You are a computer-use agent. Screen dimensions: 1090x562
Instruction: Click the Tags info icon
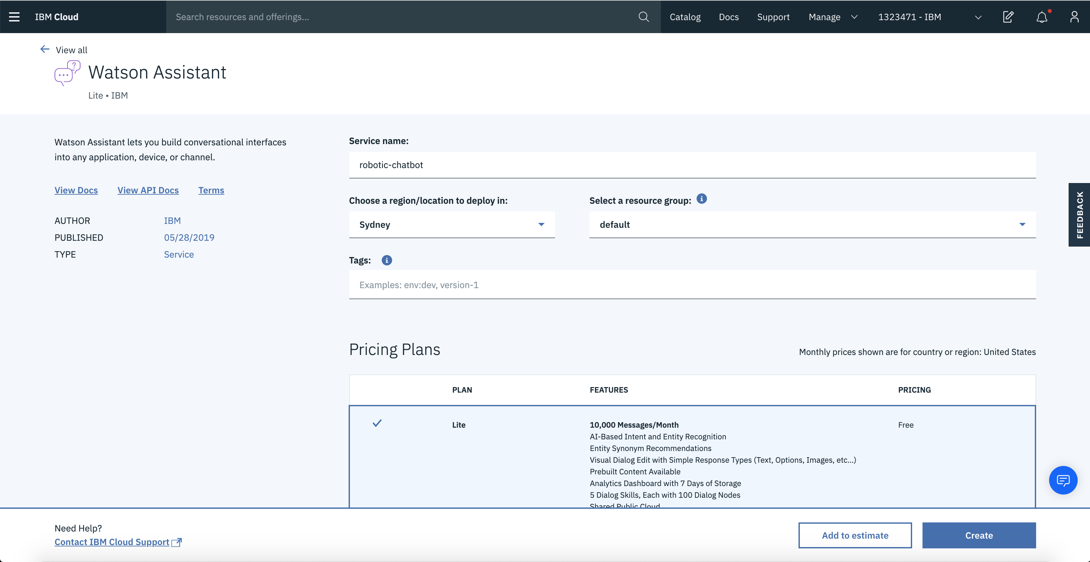coord(386,261)
